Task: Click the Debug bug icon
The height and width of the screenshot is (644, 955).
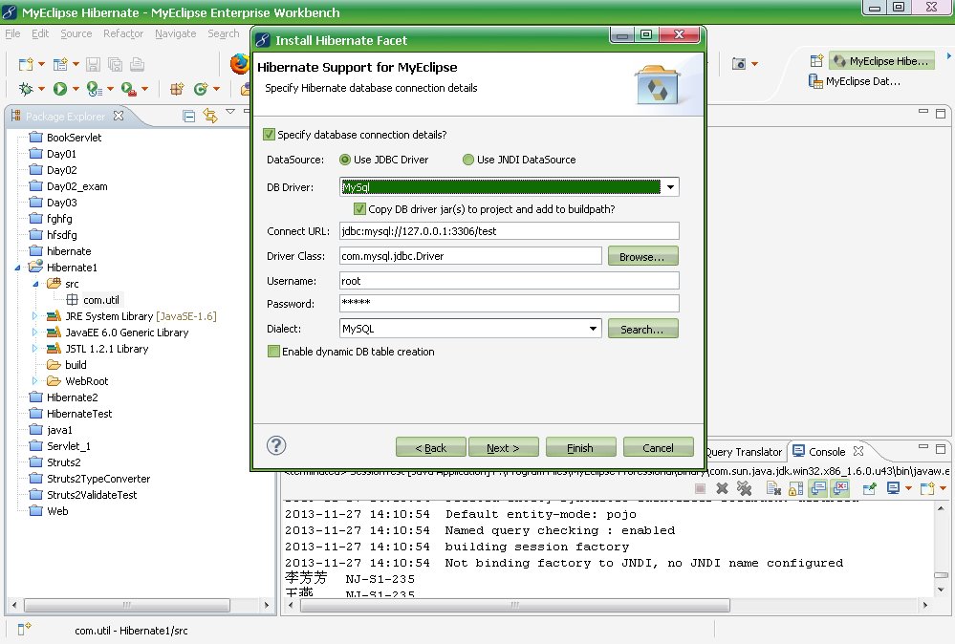Action: pyautogui.click(x=26, y=89)
